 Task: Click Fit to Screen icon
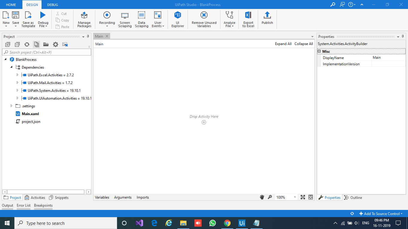pyautogui.click(x=303, y=197)
